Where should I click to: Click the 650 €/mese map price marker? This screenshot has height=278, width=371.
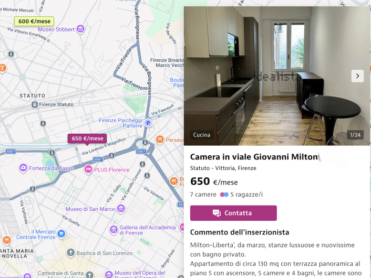click(87, 139)
